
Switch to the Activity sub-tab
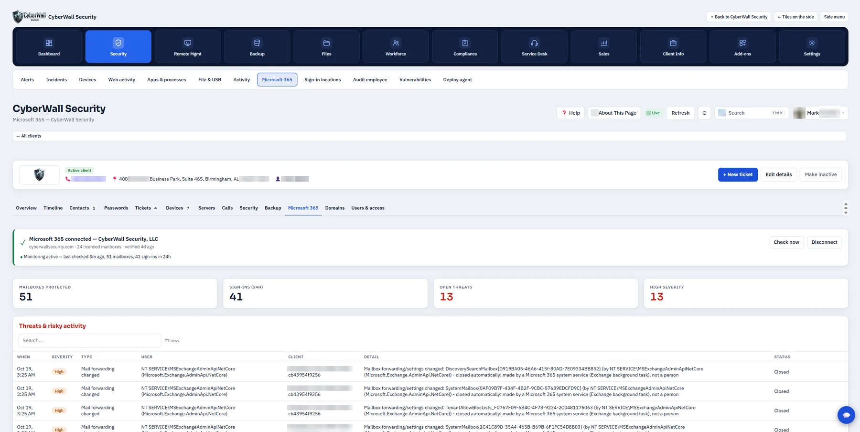(x=242, y=80)
